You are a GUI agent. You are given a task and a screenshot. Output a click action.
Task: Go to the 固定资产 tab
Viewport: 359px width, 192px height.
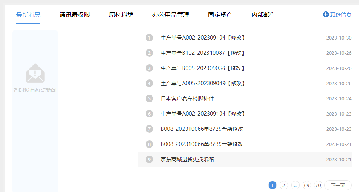[220, 15]
